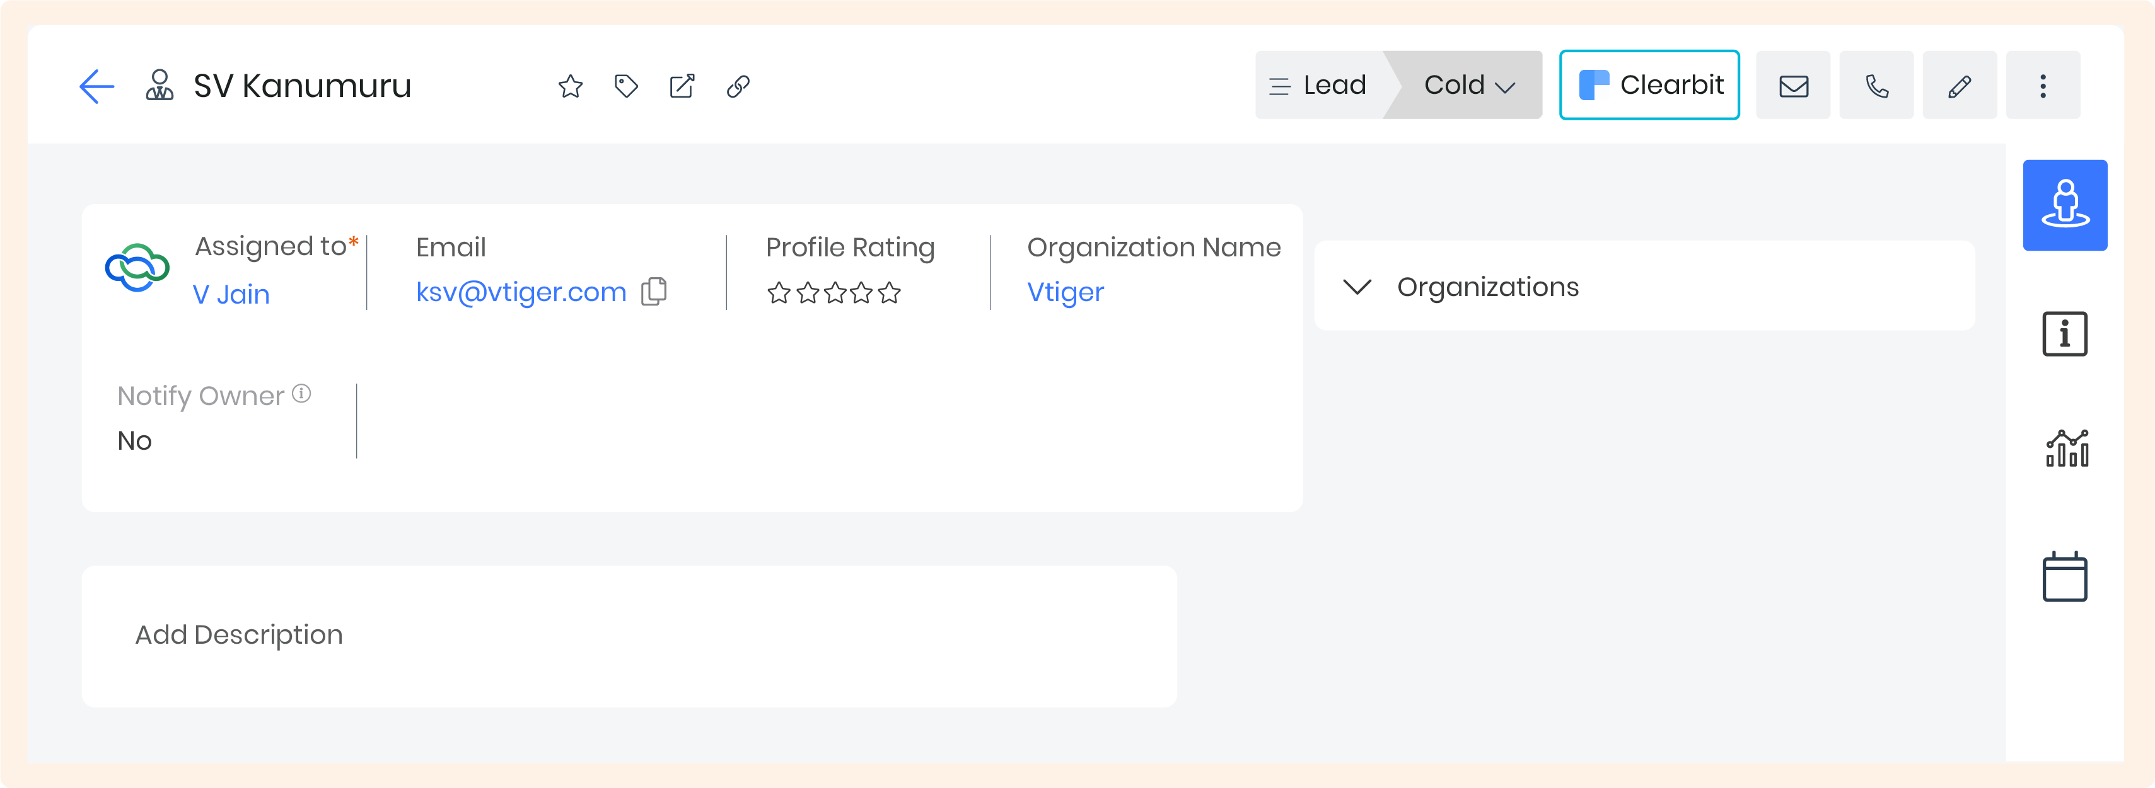Click the back arrow icon

point(97,86)
